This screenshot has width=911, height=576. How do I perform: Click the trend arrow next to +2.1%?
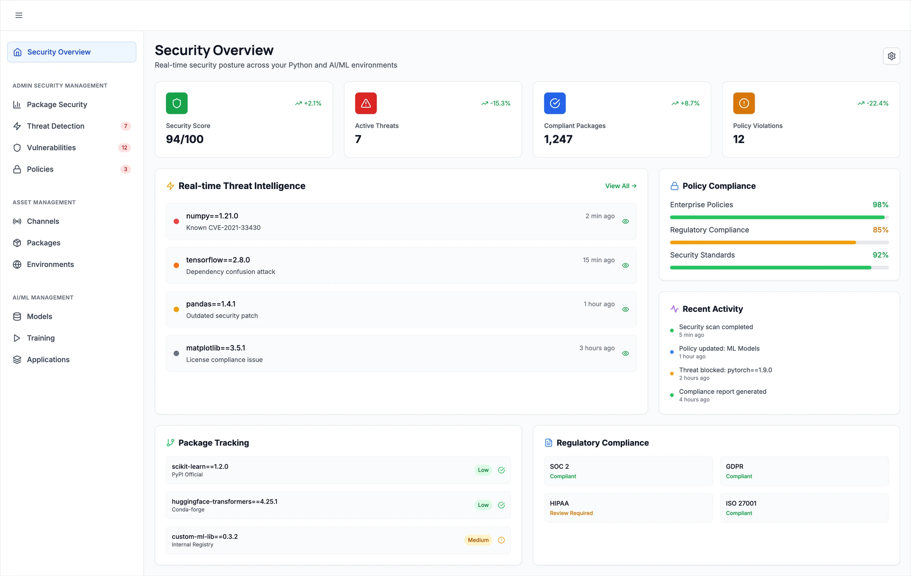(298, 103)
